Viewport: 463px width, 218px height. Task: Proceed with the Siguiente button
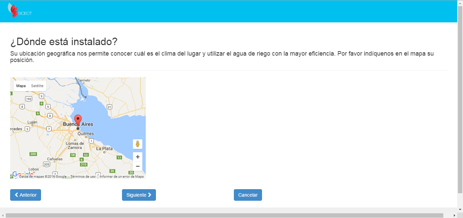[x=139, y=195]
